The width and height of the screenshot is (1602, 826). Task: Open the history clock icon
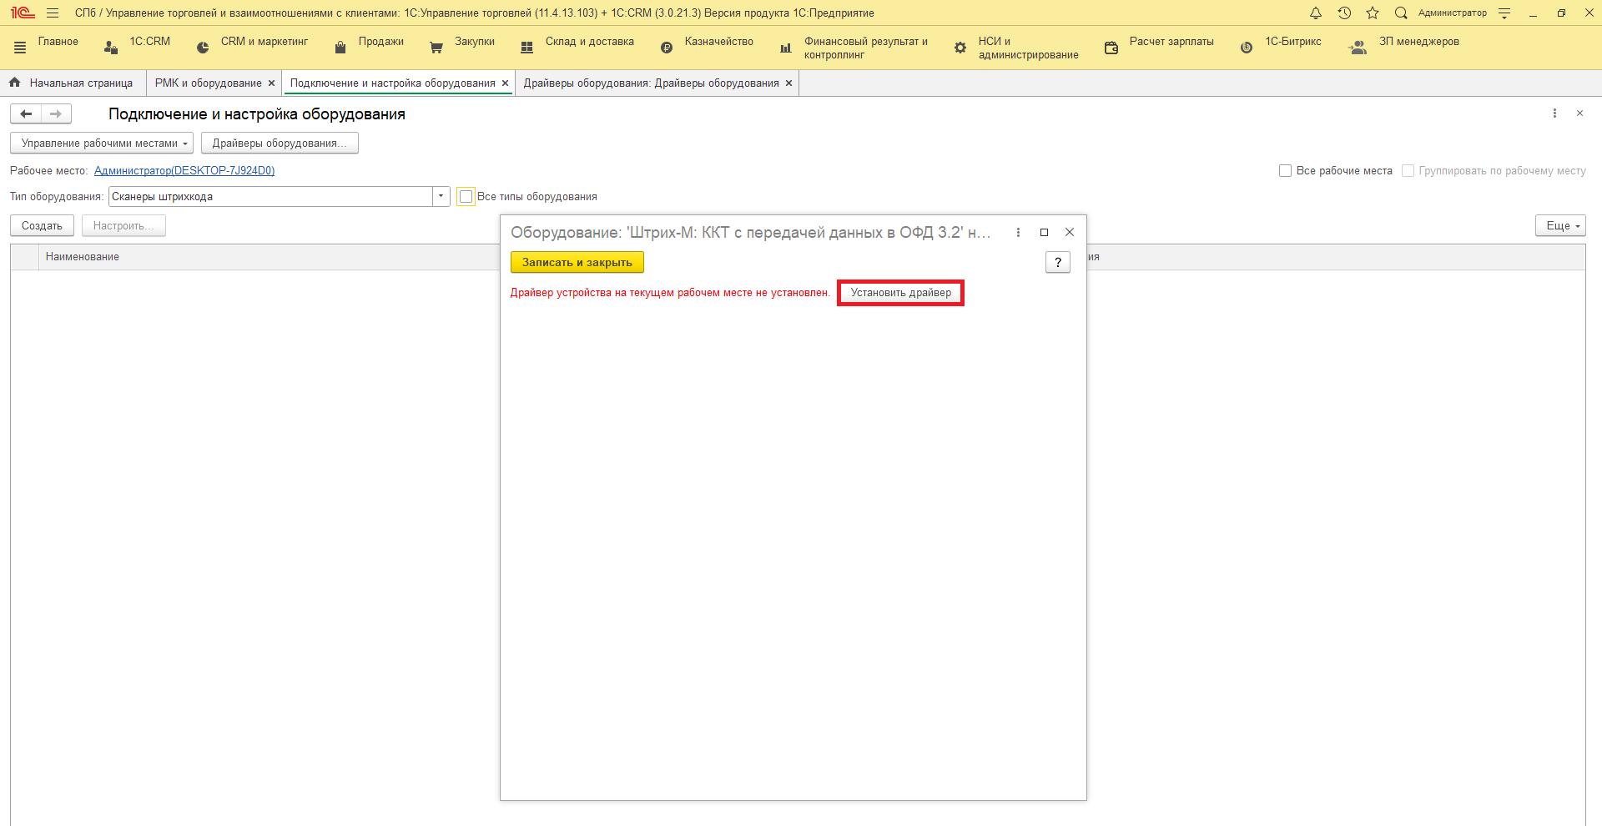click(x=1344, y=13)
